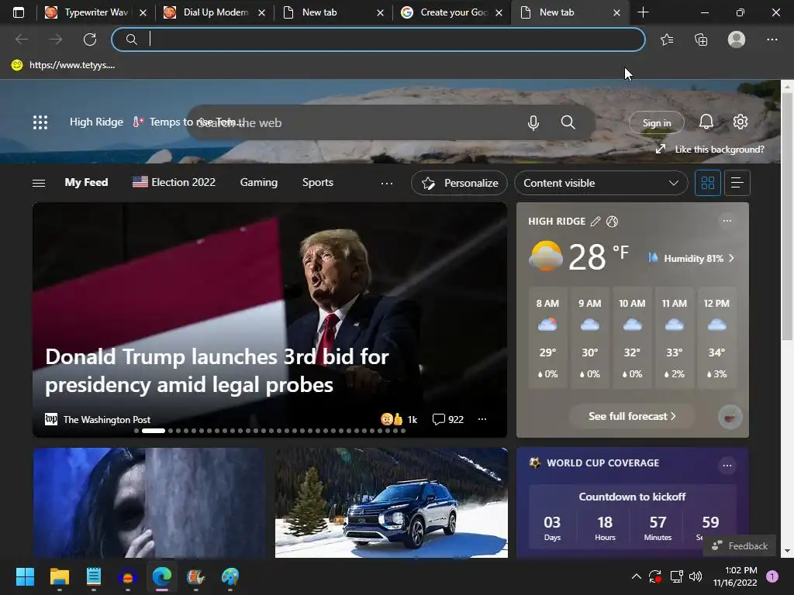Click the page vertical scrollbar thumb
The height and width of the screenshot is (595, 794).
coord(788,217)
